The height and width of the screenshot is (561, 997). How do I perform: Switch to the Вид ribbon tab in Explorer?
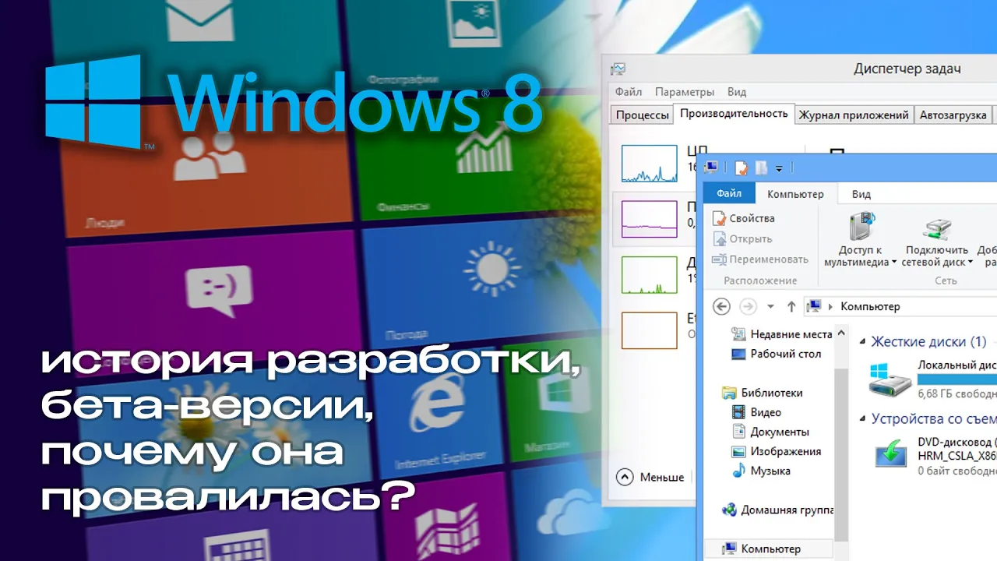coord(861,194)
